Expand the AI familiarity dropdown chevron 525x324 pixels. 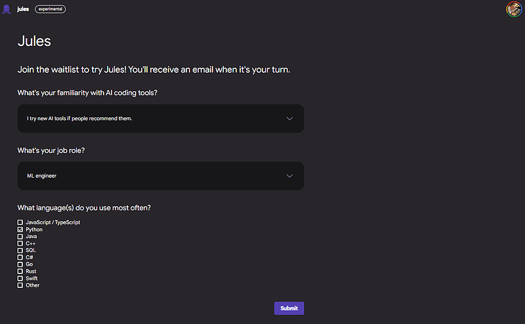(290, 119)
